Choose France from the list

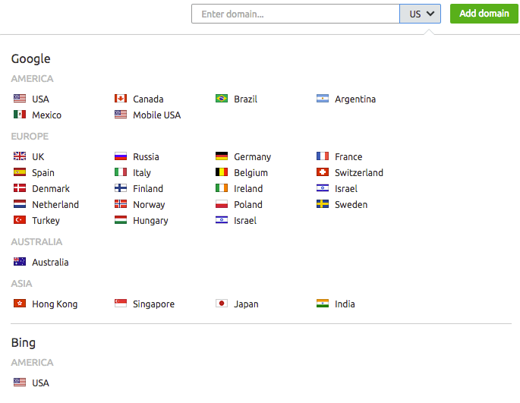click(x=348, y=157)
